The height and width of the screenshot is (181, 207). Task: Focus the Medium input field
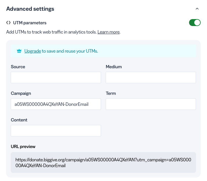(151, 77)
